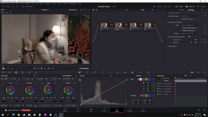Open Region Of Analysis dropdown
The image size is (208, 117).
[x=189, y=16]
